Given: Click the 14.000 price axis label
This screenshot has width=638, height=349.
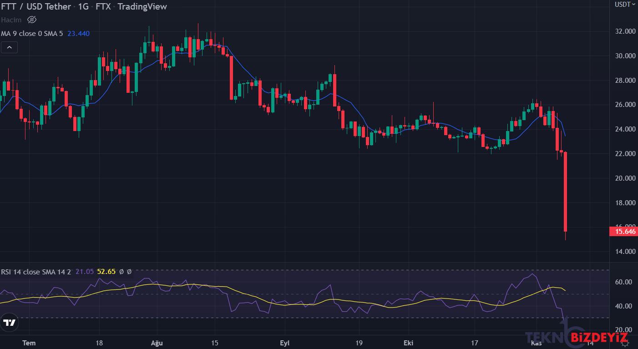Looking at the screenshot, I should pos(625,252).
